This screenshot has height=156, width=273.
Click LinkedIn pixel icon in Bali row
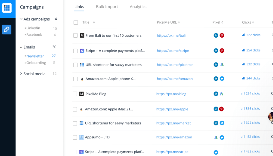pos(216,35)
